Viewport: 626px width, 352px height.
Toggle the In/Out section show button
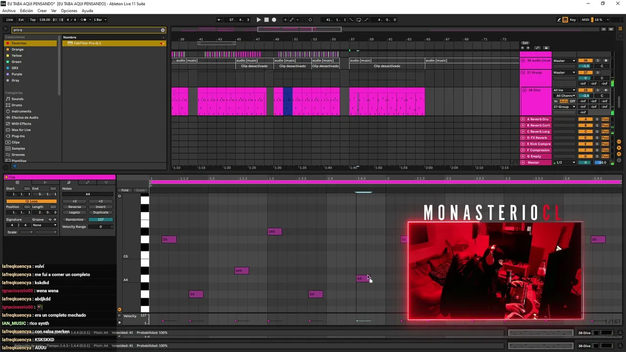pyautogui.click(x=619, y=141)
